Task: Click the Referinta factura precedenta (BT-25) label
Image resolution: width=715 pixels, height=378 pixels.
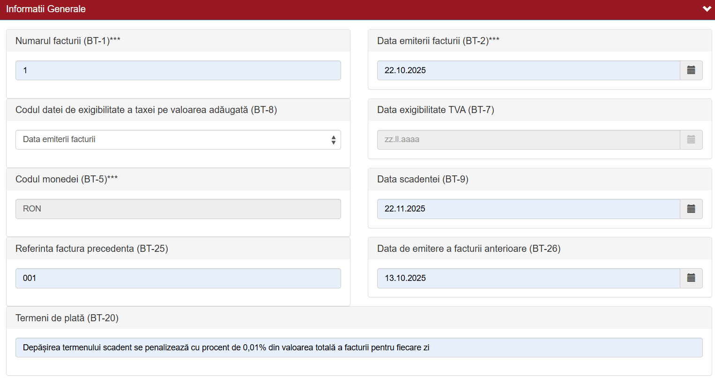Action: coord(92,249)
